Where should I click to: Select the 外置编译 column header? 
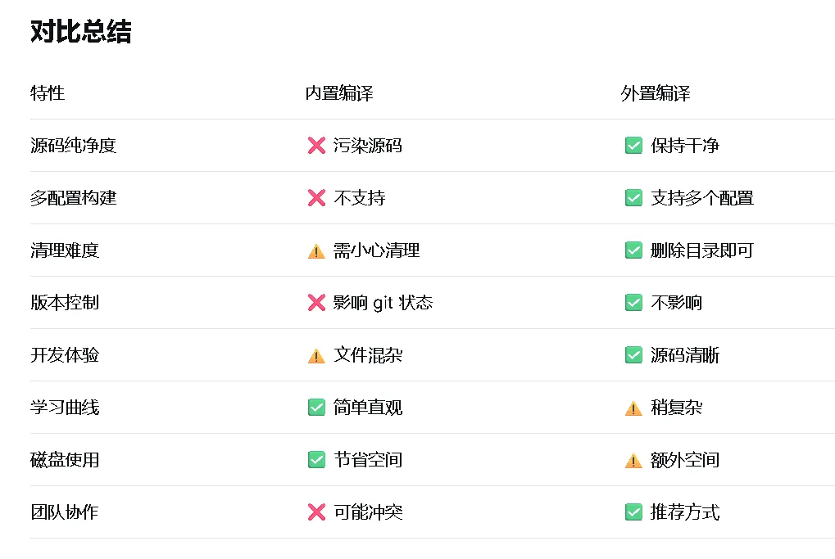point(656,93)
